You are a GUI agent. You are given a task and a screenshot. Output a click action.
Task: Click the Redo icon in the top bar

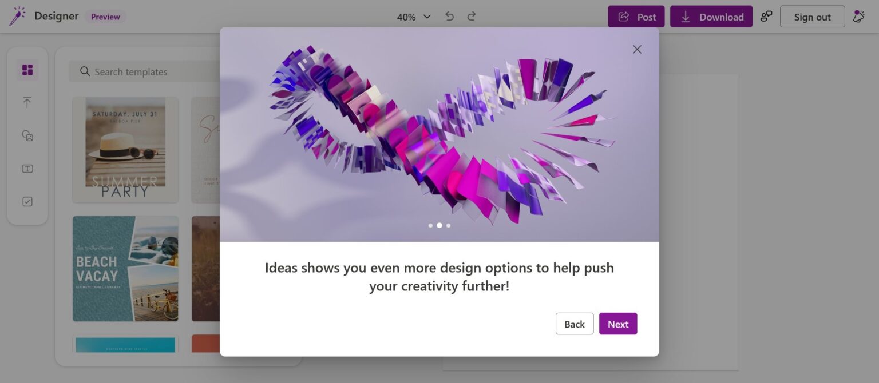click(x=471, y=17)
